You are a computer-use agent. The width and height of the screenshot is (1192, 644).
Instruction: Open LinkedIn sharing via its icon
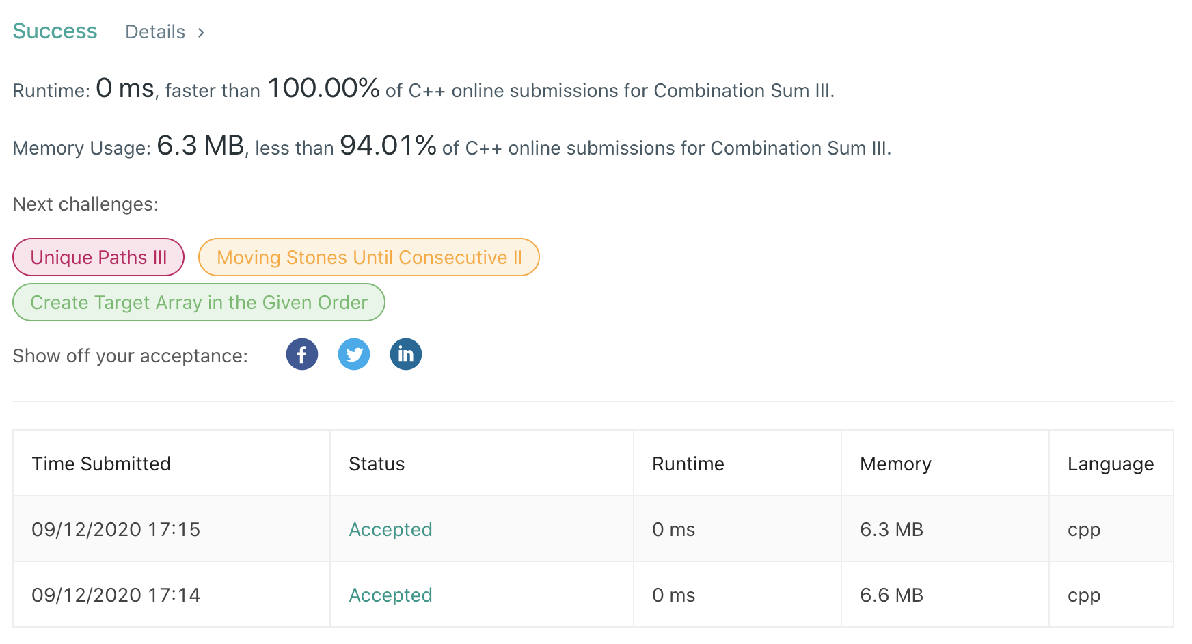pos(405,354)
